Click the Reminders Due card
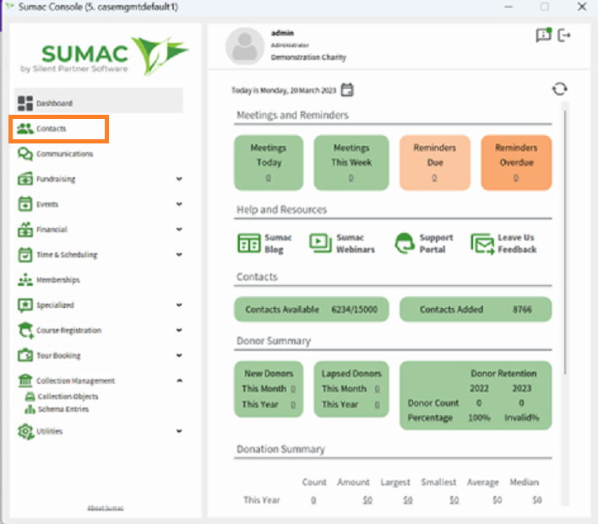Viewport: 598px width, 524px height. (435, 163)
